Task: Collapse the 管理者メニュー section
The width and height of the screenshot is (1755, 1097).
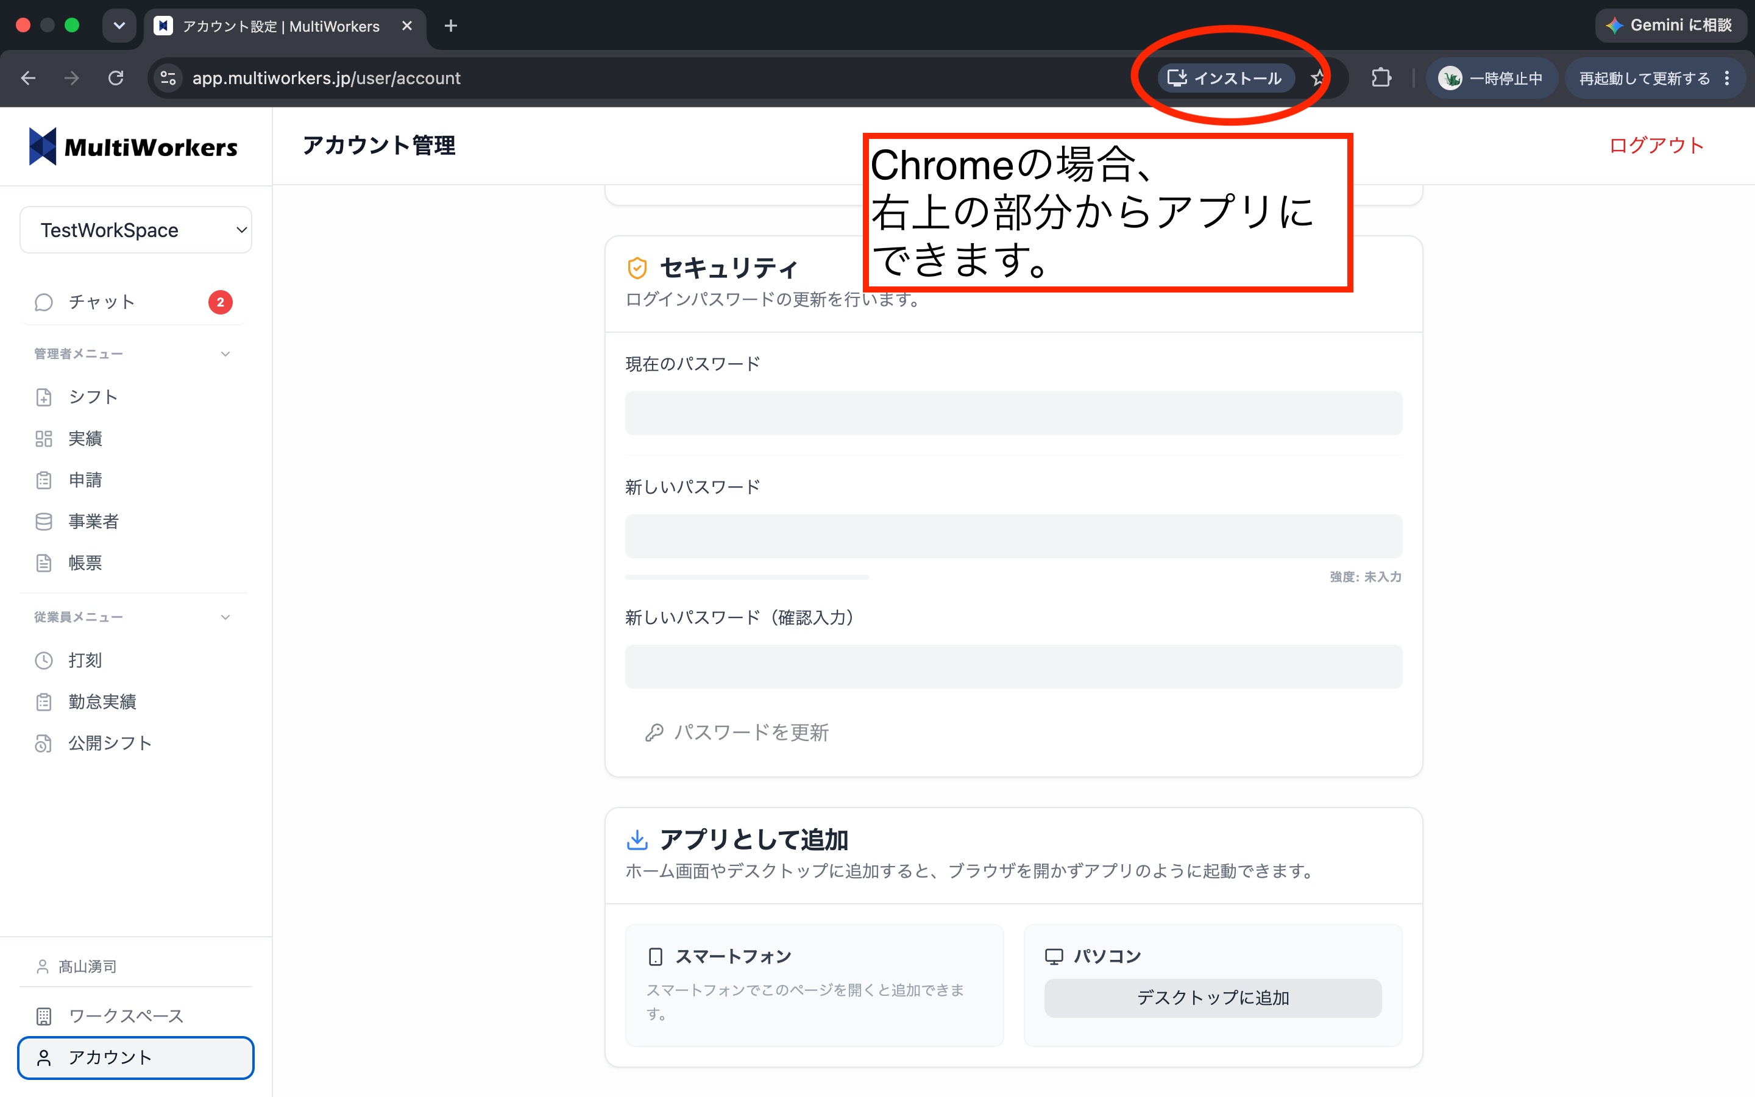Action: pyautogui.click(x=133, y=353)
